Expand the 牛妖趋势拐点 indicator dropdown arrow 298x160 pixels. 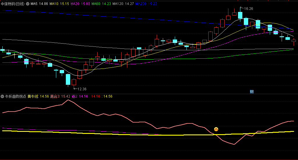pos(2,96)
